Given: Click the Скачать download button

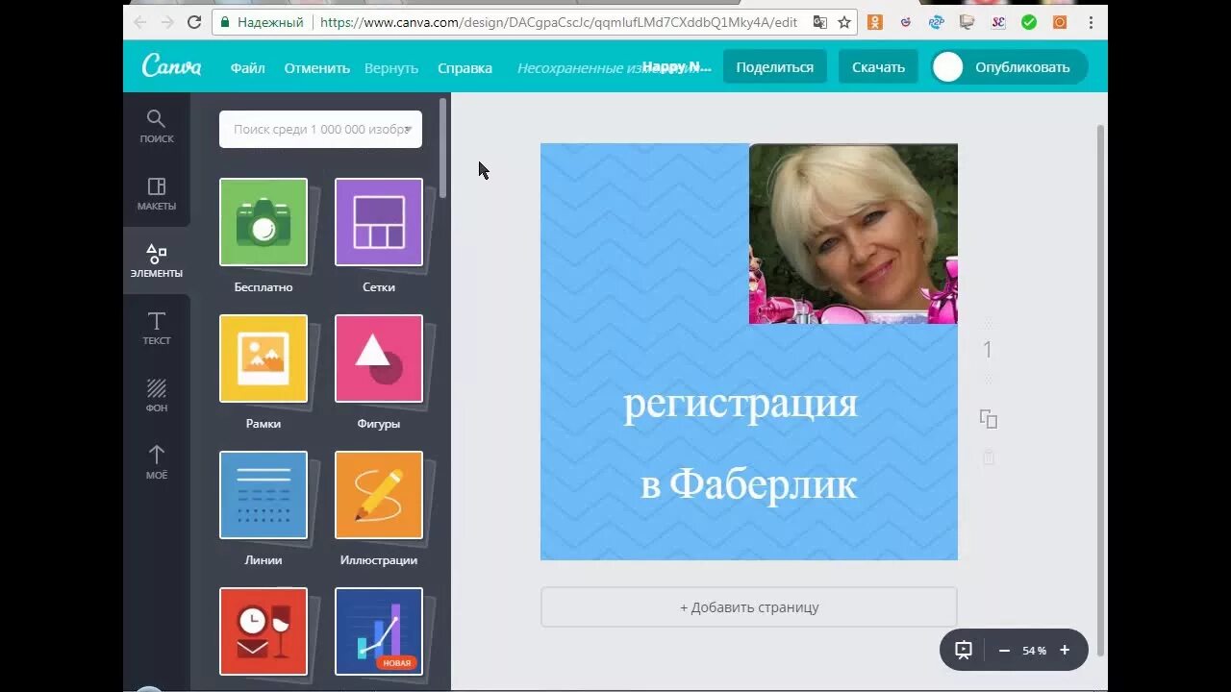Looking at the screenshot, I should click(x=878, y=66).
